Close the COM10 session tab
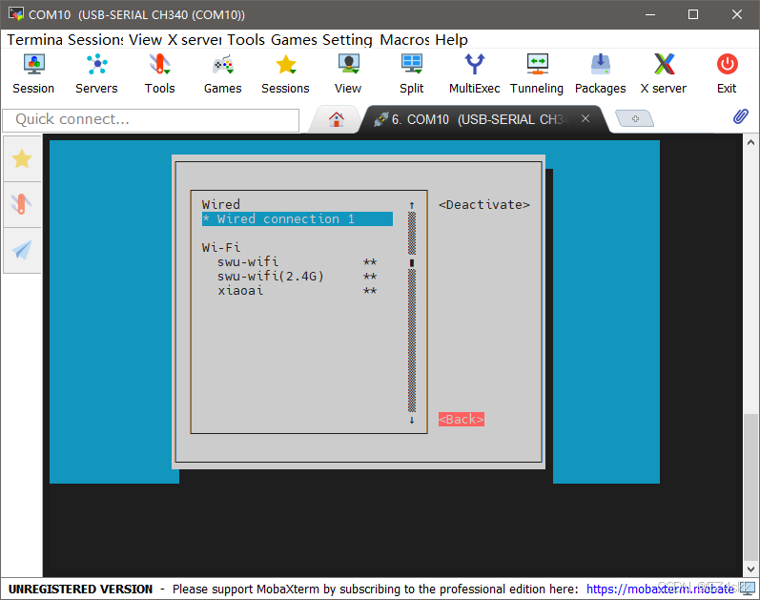 pyautogui.click(x=585, y=119)
